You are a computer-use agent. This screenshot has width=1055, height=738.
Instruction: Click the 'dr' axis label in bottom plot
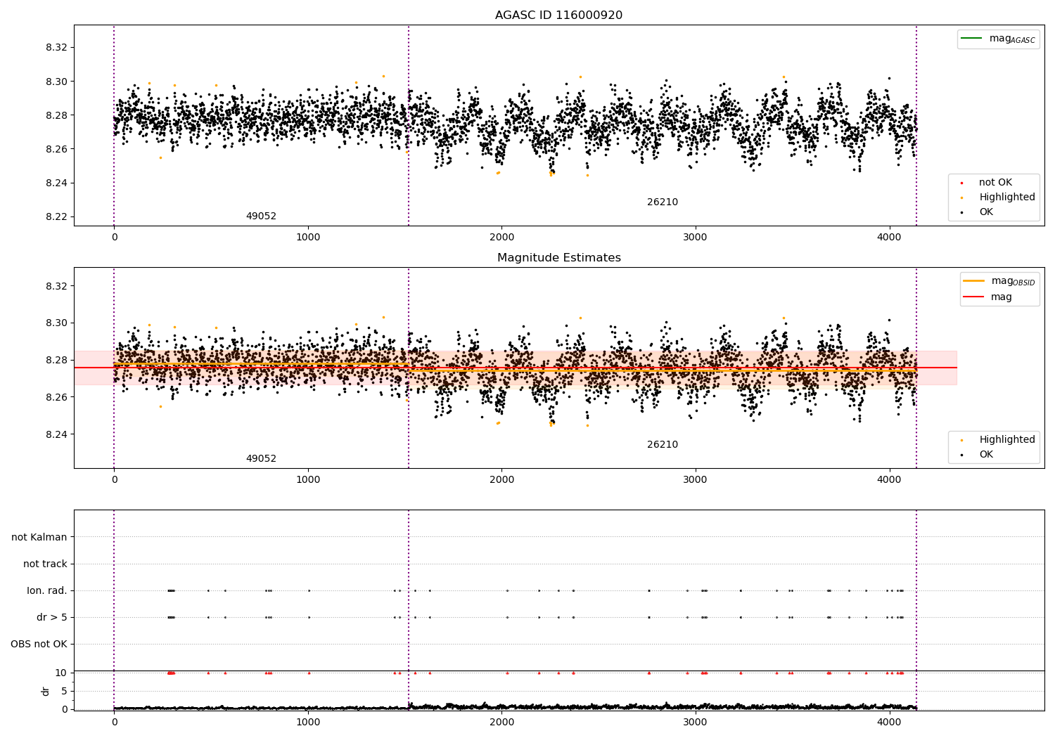tap(46, 691)
